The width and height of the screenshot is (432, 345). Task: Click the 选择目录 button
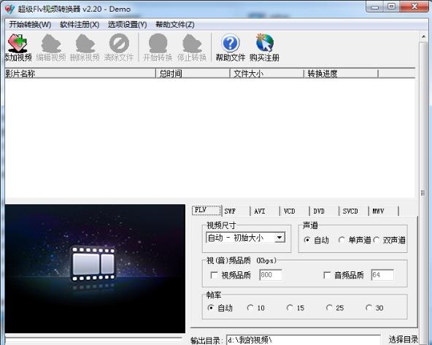coord(404,339)
